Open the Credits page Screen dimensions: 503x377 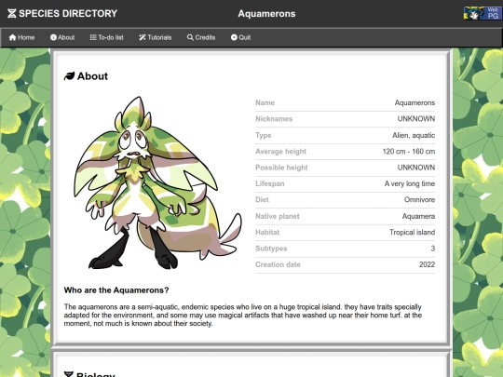coord(201,37)
